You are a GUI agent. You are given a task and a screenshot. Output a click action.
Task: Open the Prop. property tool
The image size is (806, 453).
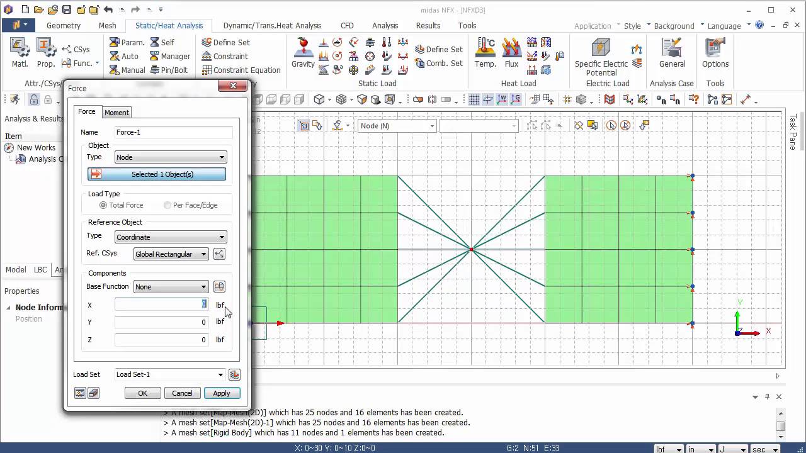point(46,53)
